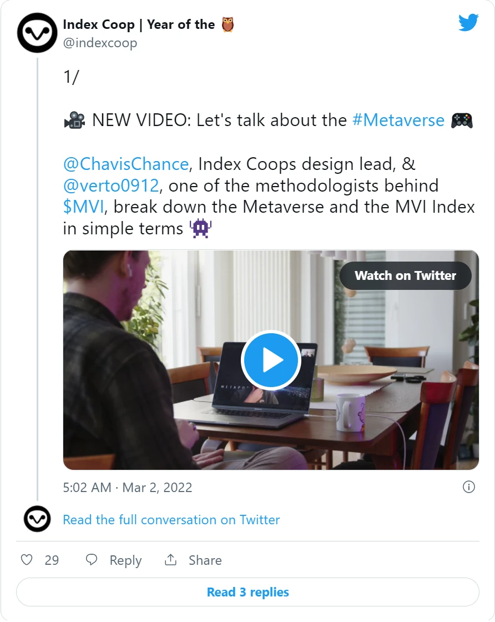Click the Share text label

coord(205,560)
